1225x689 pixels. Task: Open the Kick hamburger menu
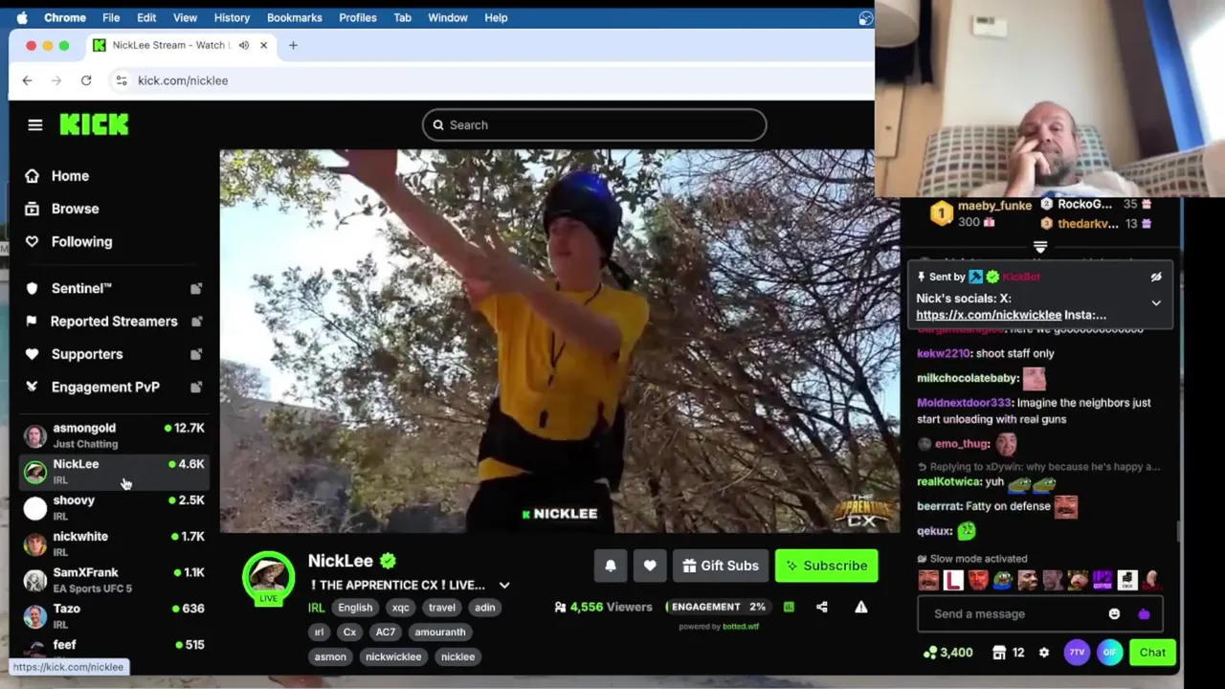35,124
